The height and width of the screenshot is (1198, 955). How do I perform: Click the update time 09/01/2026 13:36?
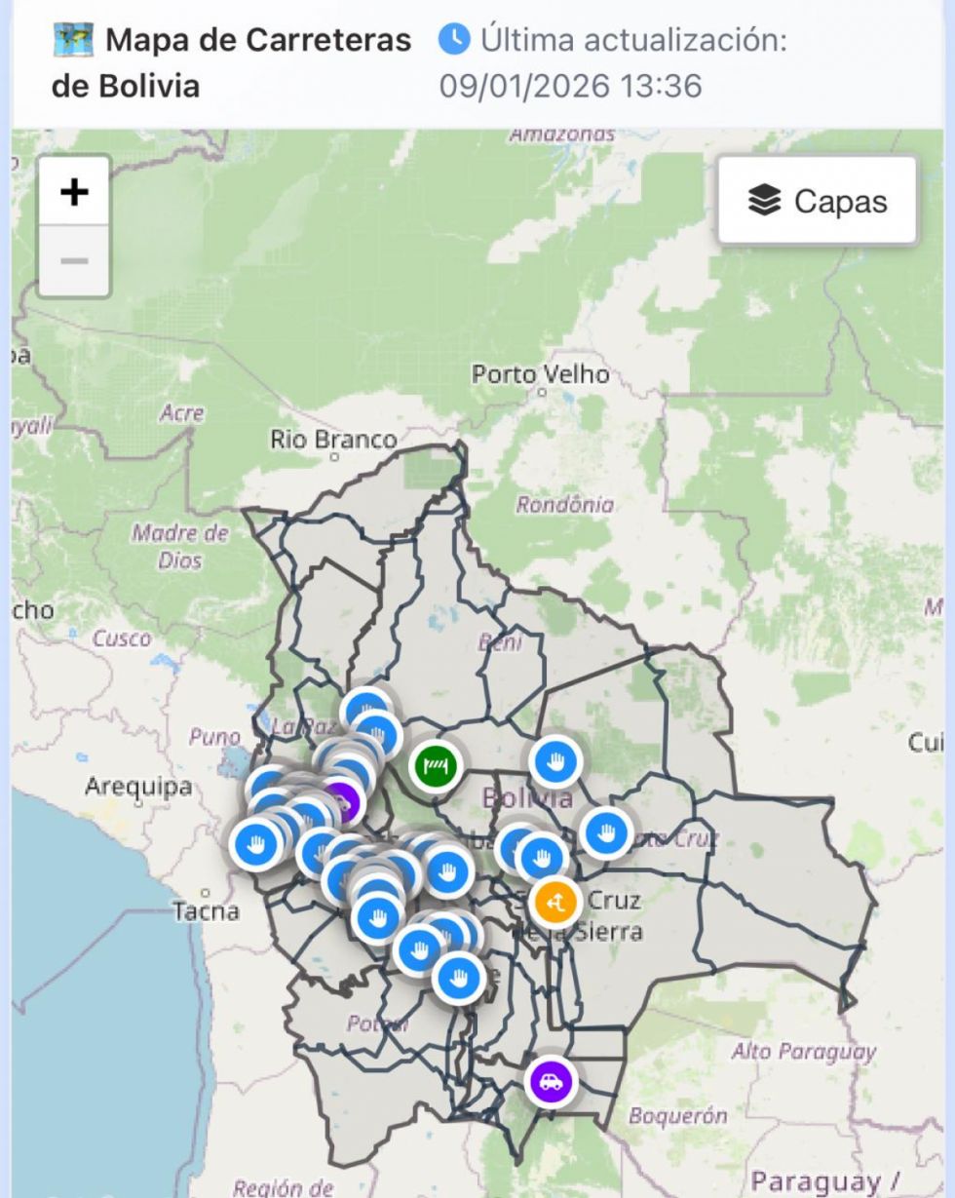click(x=570, y=85)
